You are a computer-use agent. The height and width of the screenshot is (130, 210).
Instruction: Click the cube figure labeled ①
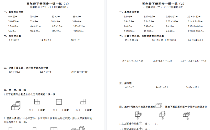138,114
